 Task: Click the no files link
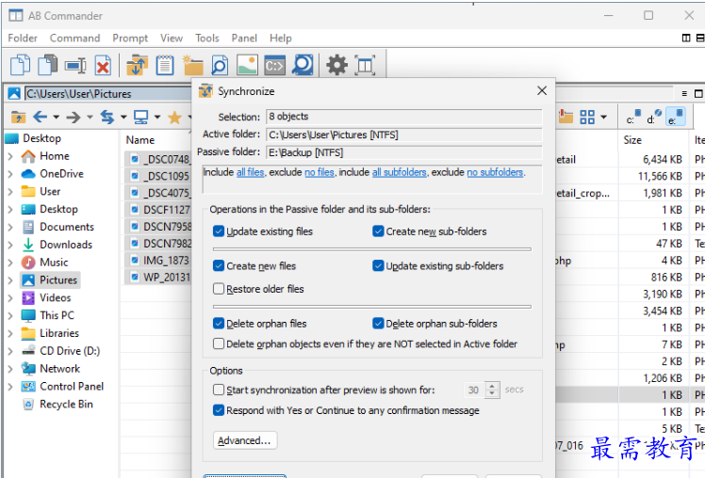320,172
